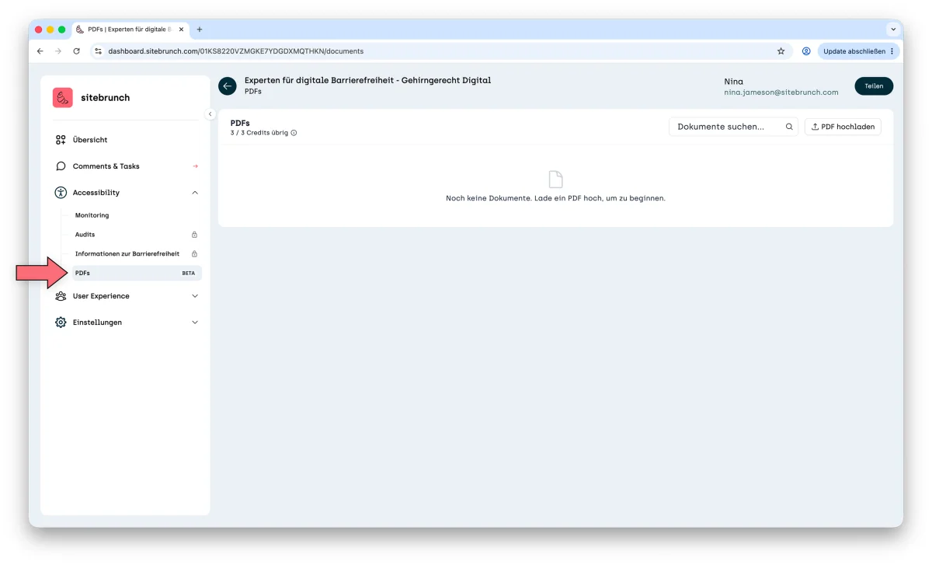Click the 3 / 3 Credits übrig text
Image resolution: width=932 pixels, height=565 pixels.
[x=259, y=133]
